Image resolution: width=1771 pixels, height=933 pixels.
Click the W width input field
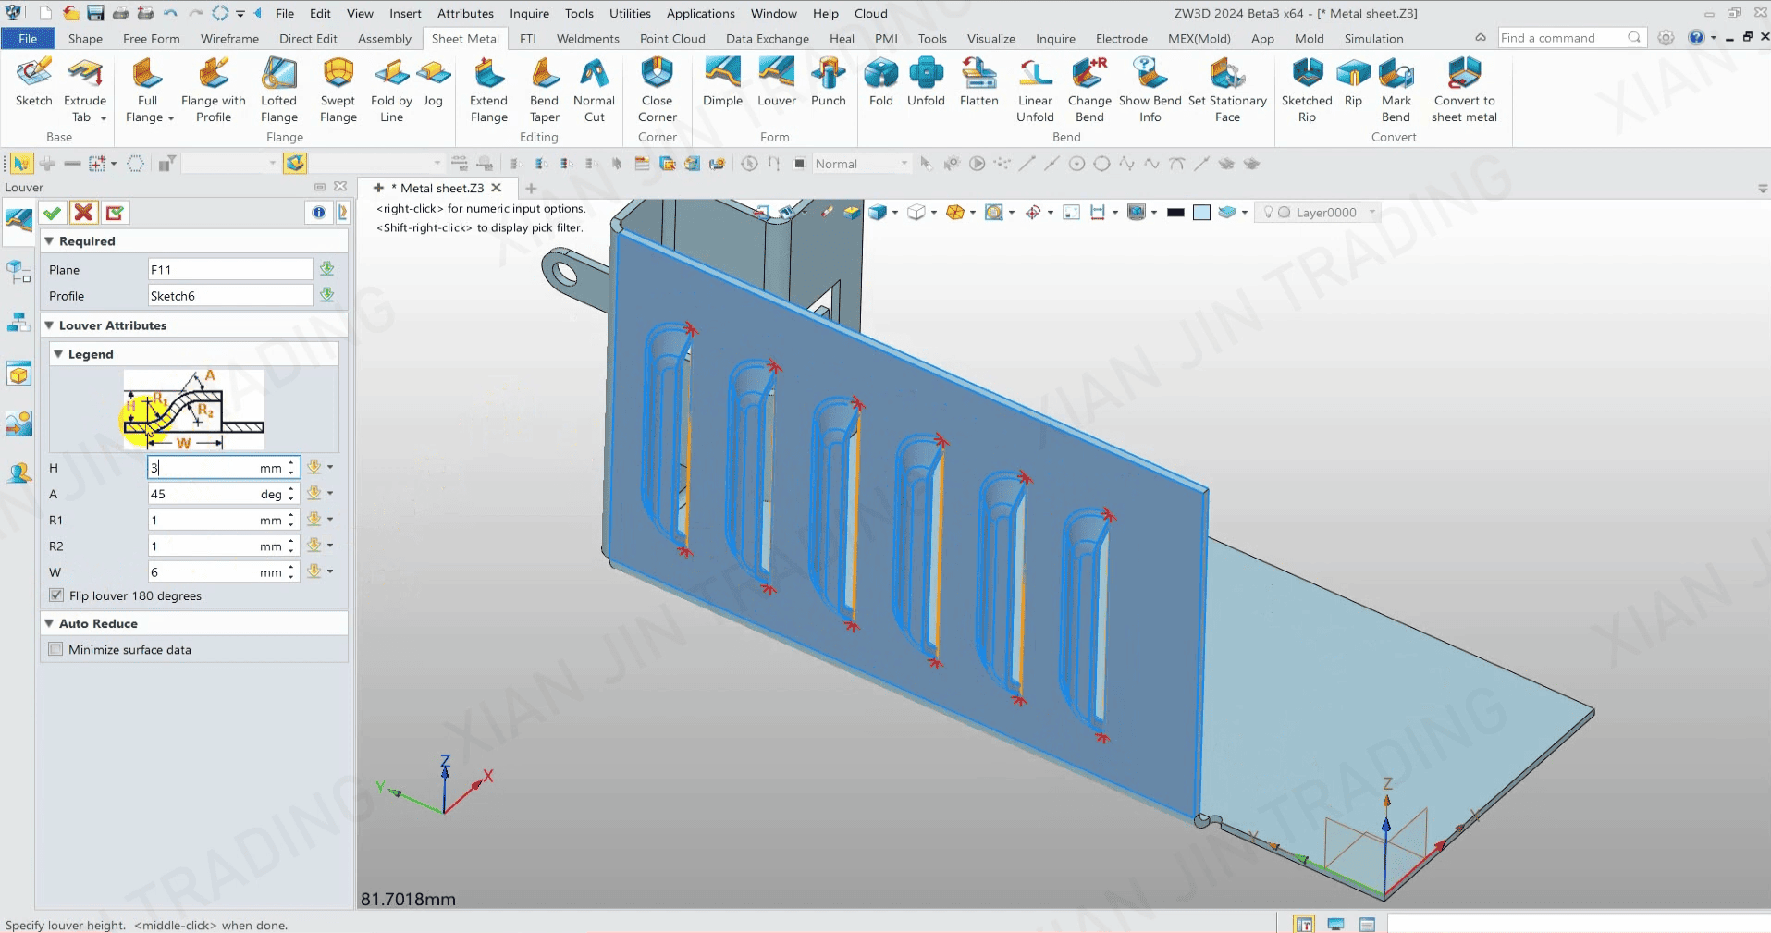tap(203, 572)
